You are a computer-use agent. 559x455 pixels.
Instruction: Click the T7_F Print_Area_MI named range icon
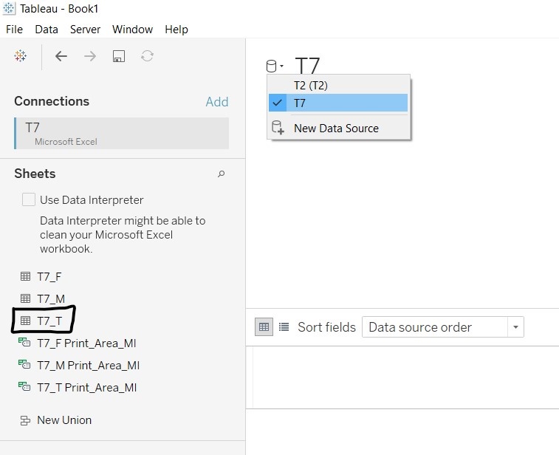24,343
